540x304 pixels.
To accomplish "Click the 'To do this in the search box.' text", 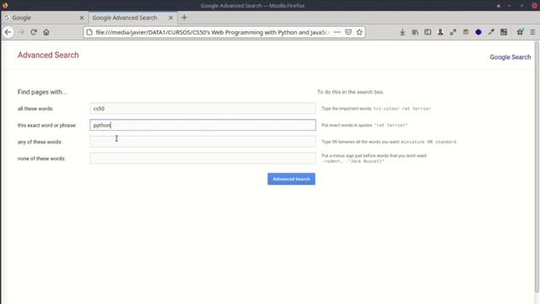I will click(350, 92).
